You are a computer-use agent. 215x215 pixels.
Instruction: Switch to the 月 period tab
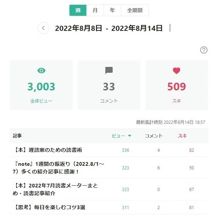click(x=95, y=10)
